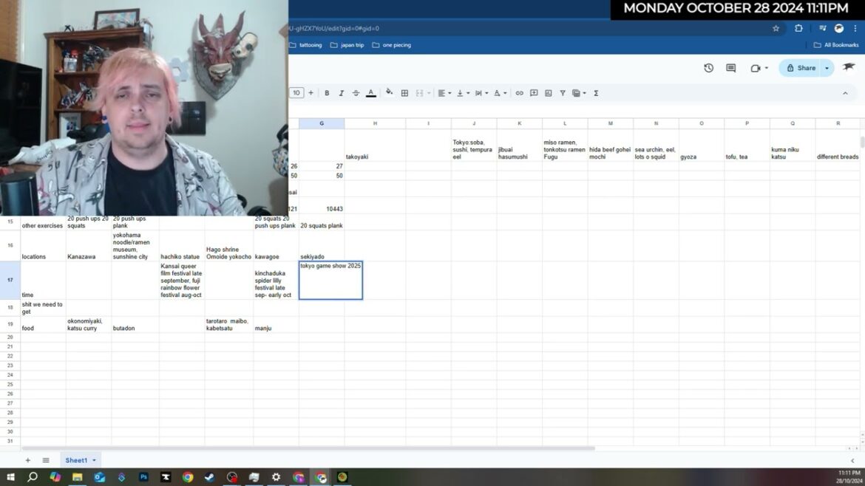Add a new sheet with plus button

[28, 460]
